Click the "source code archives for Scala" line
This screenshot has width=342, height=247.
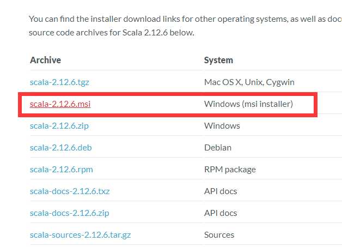111,33
